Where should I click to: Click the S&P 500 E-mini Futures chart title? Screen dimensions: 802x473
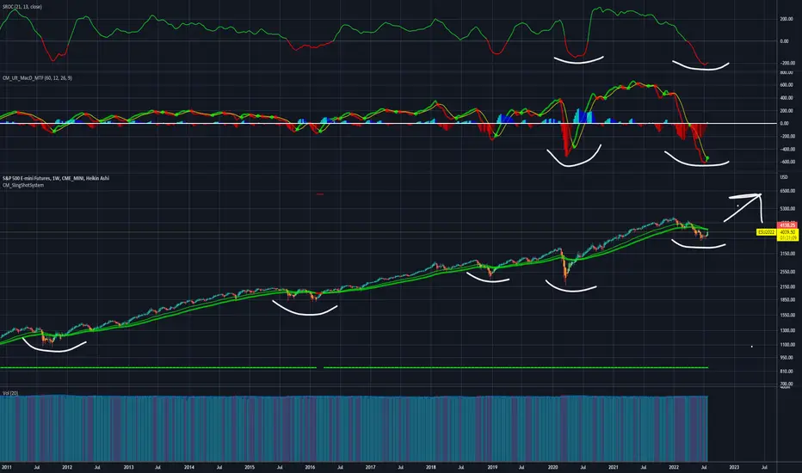pos(56,178)
